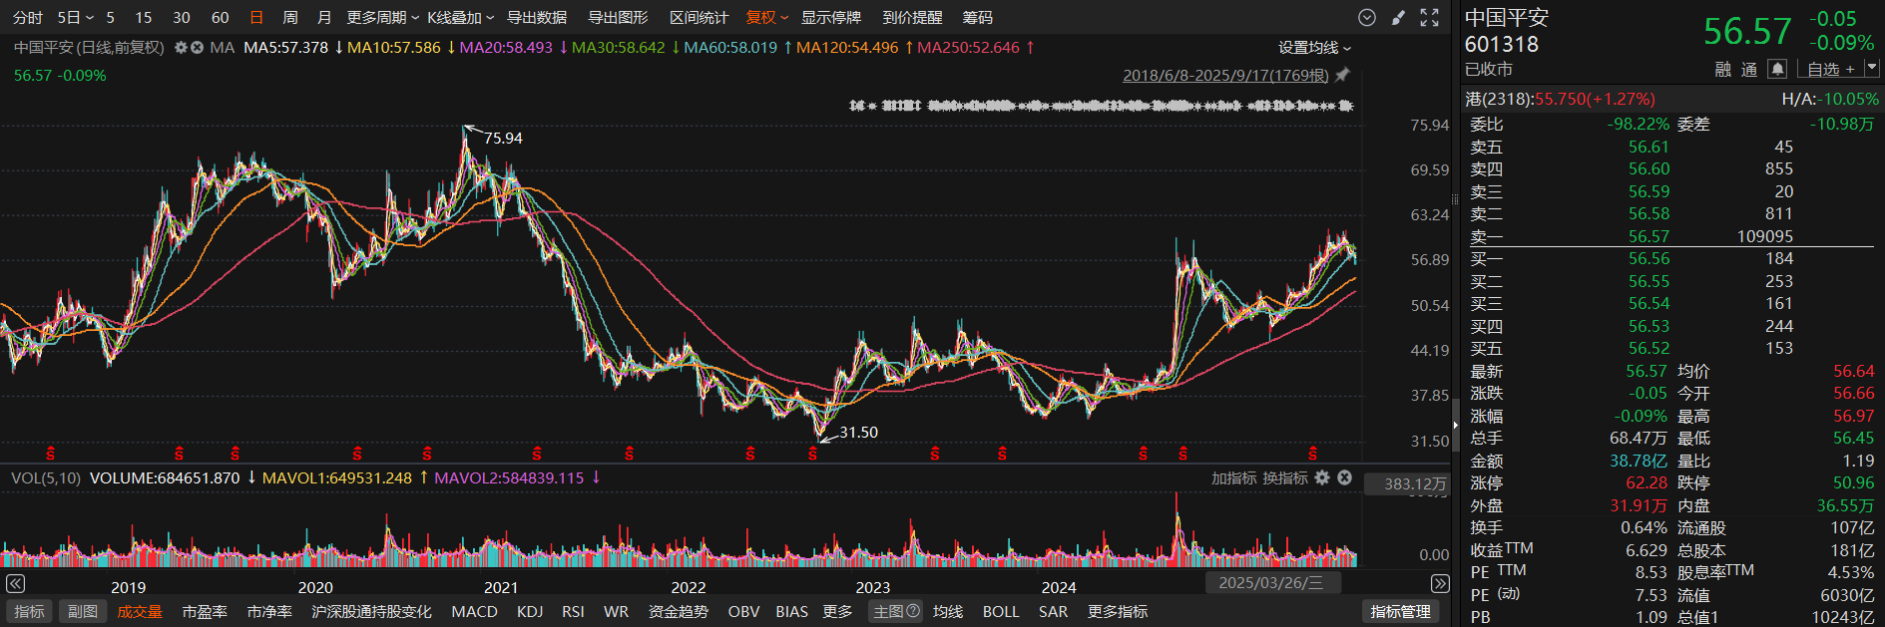The image size is (1885, 627).
Task: Select the 15-minute period
Action: (144, 18)
